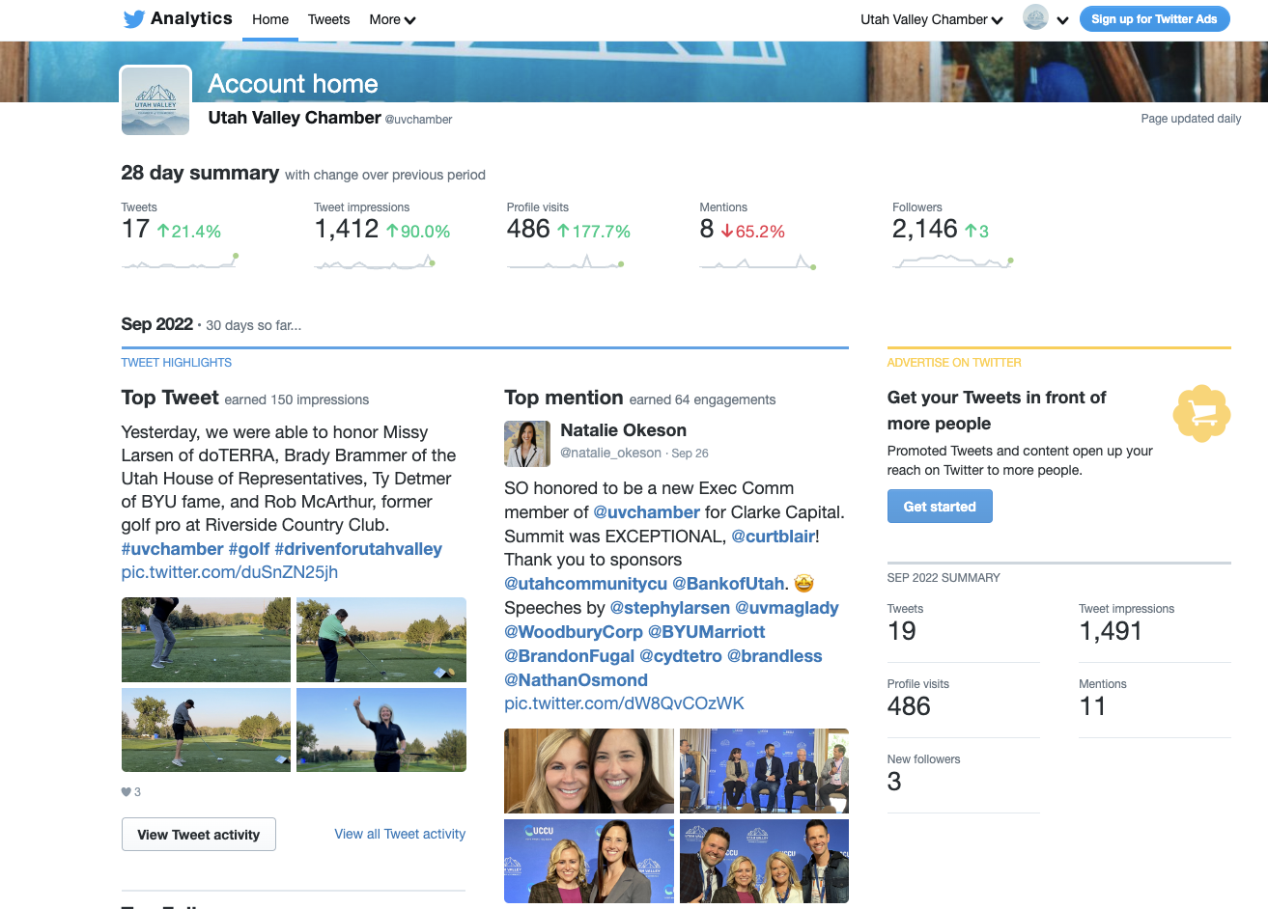The height and width of the screenshot is (909, 1268).
Task: Click View all Tweet activity link
Action: [400, 834]
